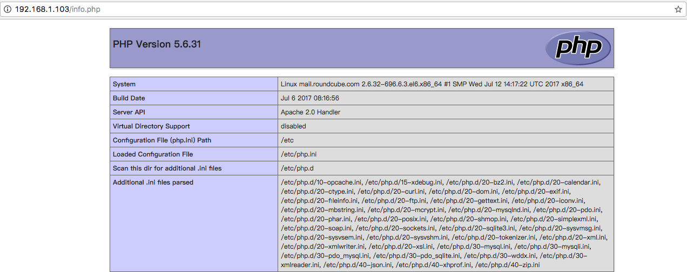This screenshot has width=687, height=272.
Task: Select Scan this dir for additional .ini files
Action: coord(167,168)
